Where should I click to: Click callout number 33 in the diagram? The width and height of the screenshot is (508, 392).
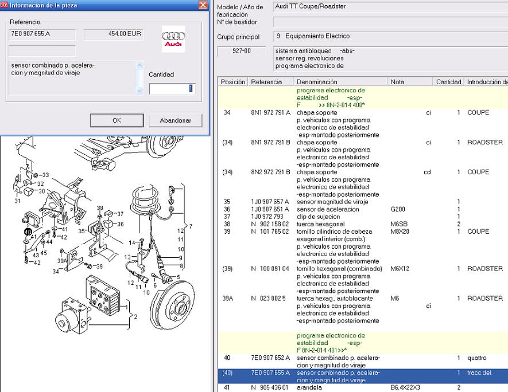pos(45,175)
